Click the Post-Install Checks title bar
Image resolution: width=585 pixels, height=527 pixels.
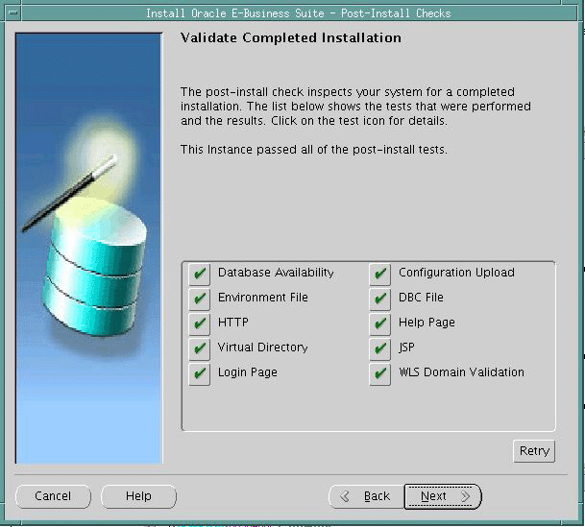pyautogui.click(x=299, y=13)
